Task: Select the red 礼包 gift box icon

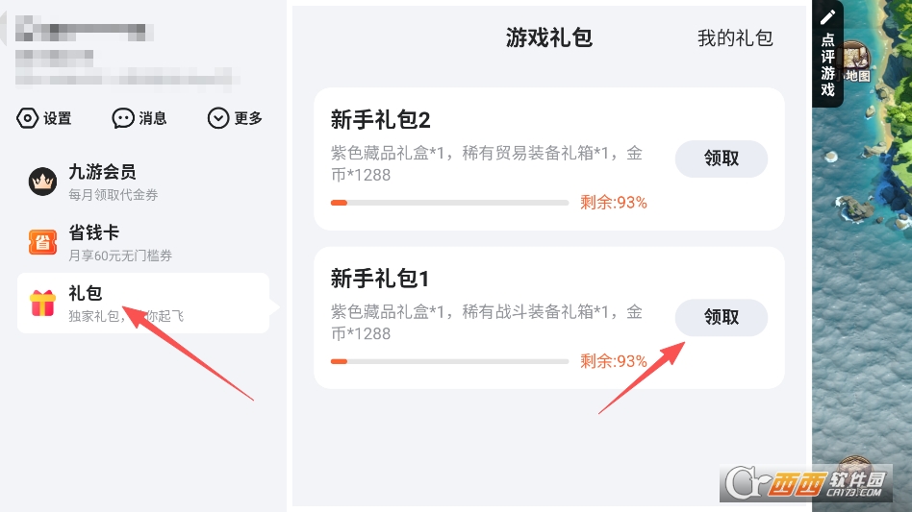Action: [42, 303]
